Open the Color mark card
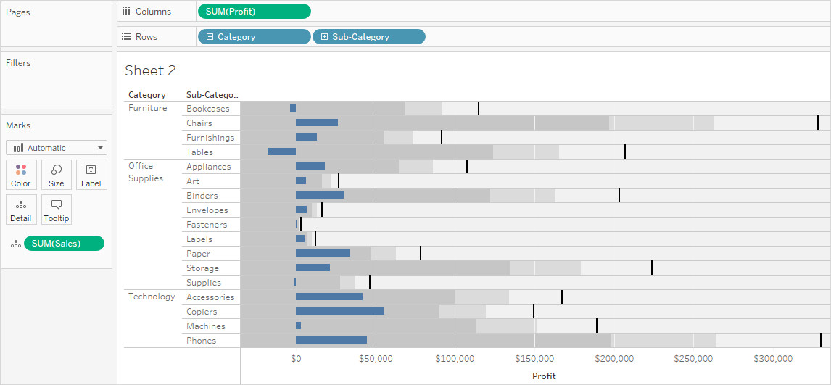Viewport: 831px width, 385px height. (x=21, y=175)
